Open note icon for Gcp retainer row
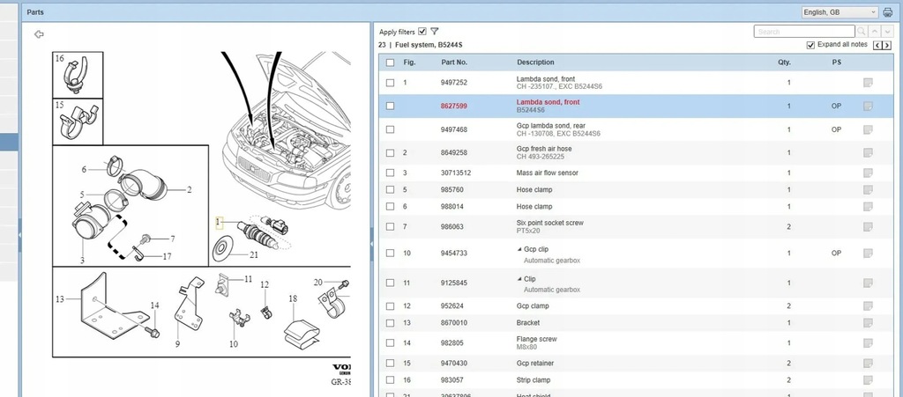Image resolution: width=903 pixels, height=397 pixels. [868, 363]
